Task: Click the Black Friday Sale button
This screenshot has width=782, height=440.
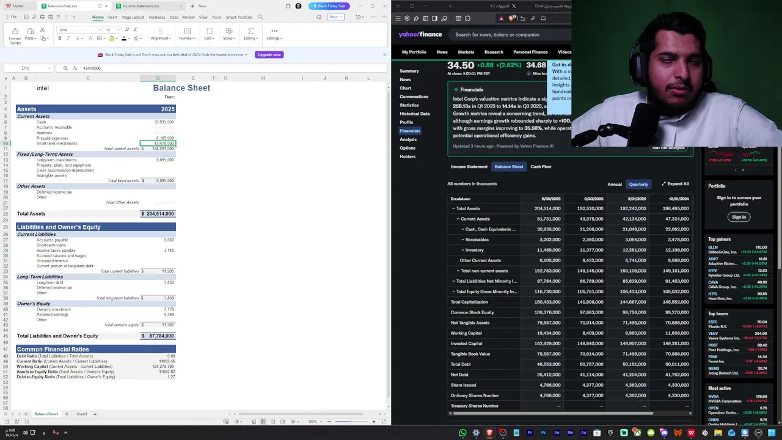Action: coord(329,6)
